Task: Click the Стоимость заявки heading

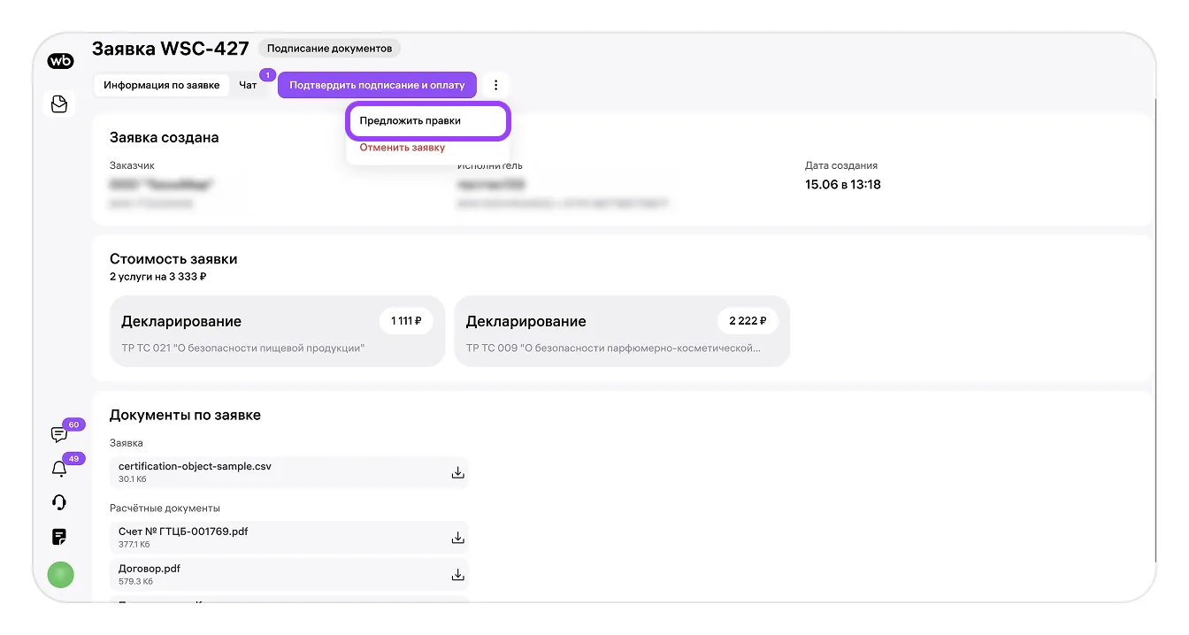Action: (173, 259)
